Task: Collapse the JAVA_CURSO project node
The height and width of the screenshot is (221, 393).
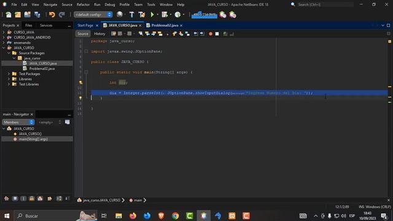Action: [4, 48]
